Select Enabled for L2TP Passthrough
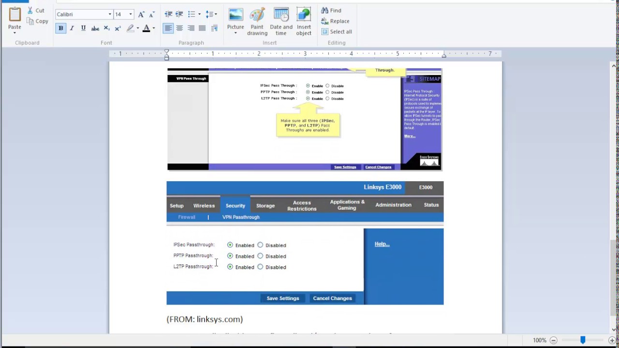The image size is (619, 348). (230, 267)
